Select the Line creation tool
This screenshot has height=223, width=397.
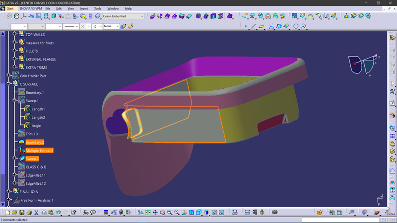[x=254, y=26]
